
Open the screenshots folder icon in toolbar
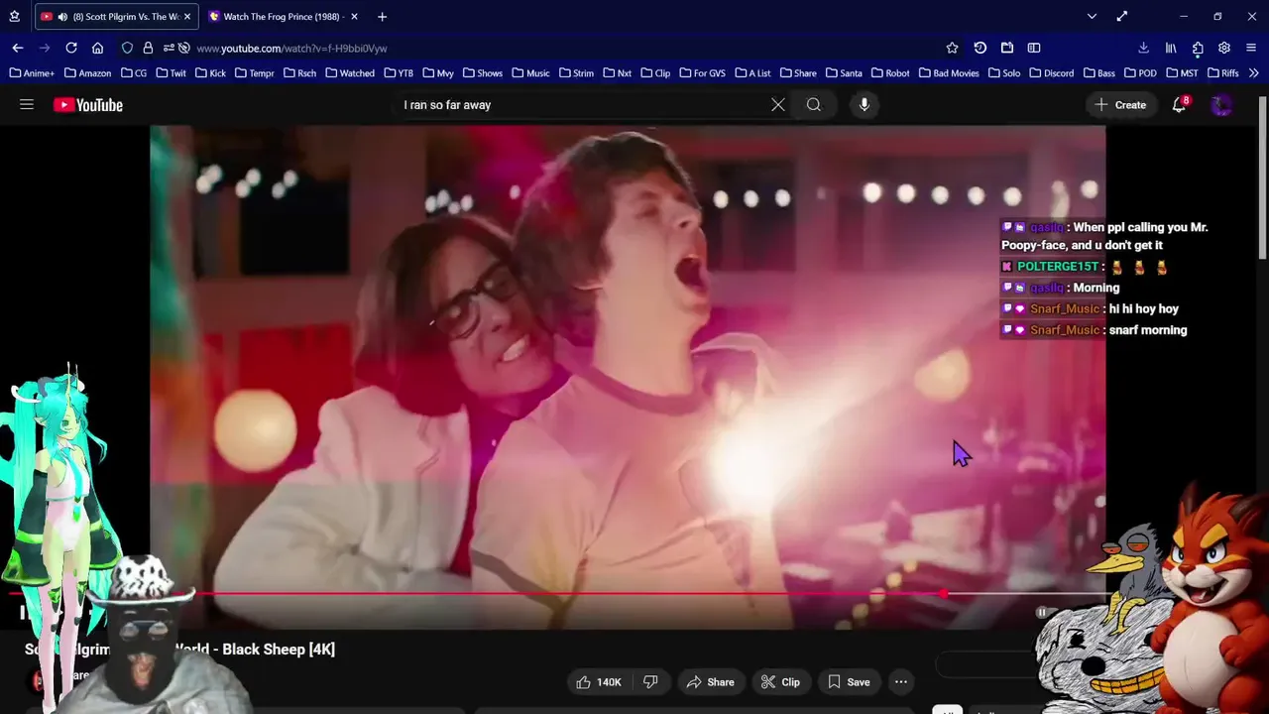click(x=1006, y=48)
